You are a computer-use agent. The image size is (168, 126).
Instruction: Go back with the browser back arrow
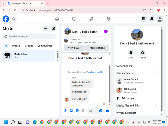click(x=4, y=10)
